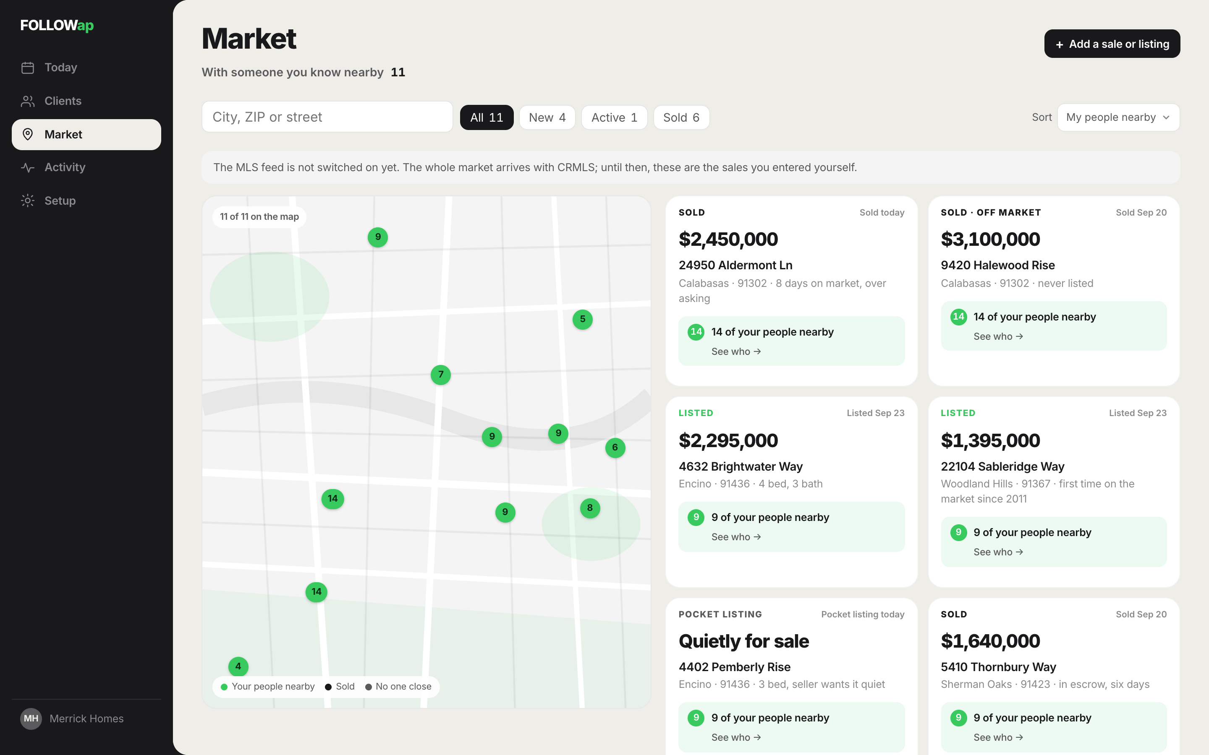Image resolution: width=1209 pixels, height=755 pixels.
Task: Click the $2,450,000 price
Action: (x=728, y=239)
